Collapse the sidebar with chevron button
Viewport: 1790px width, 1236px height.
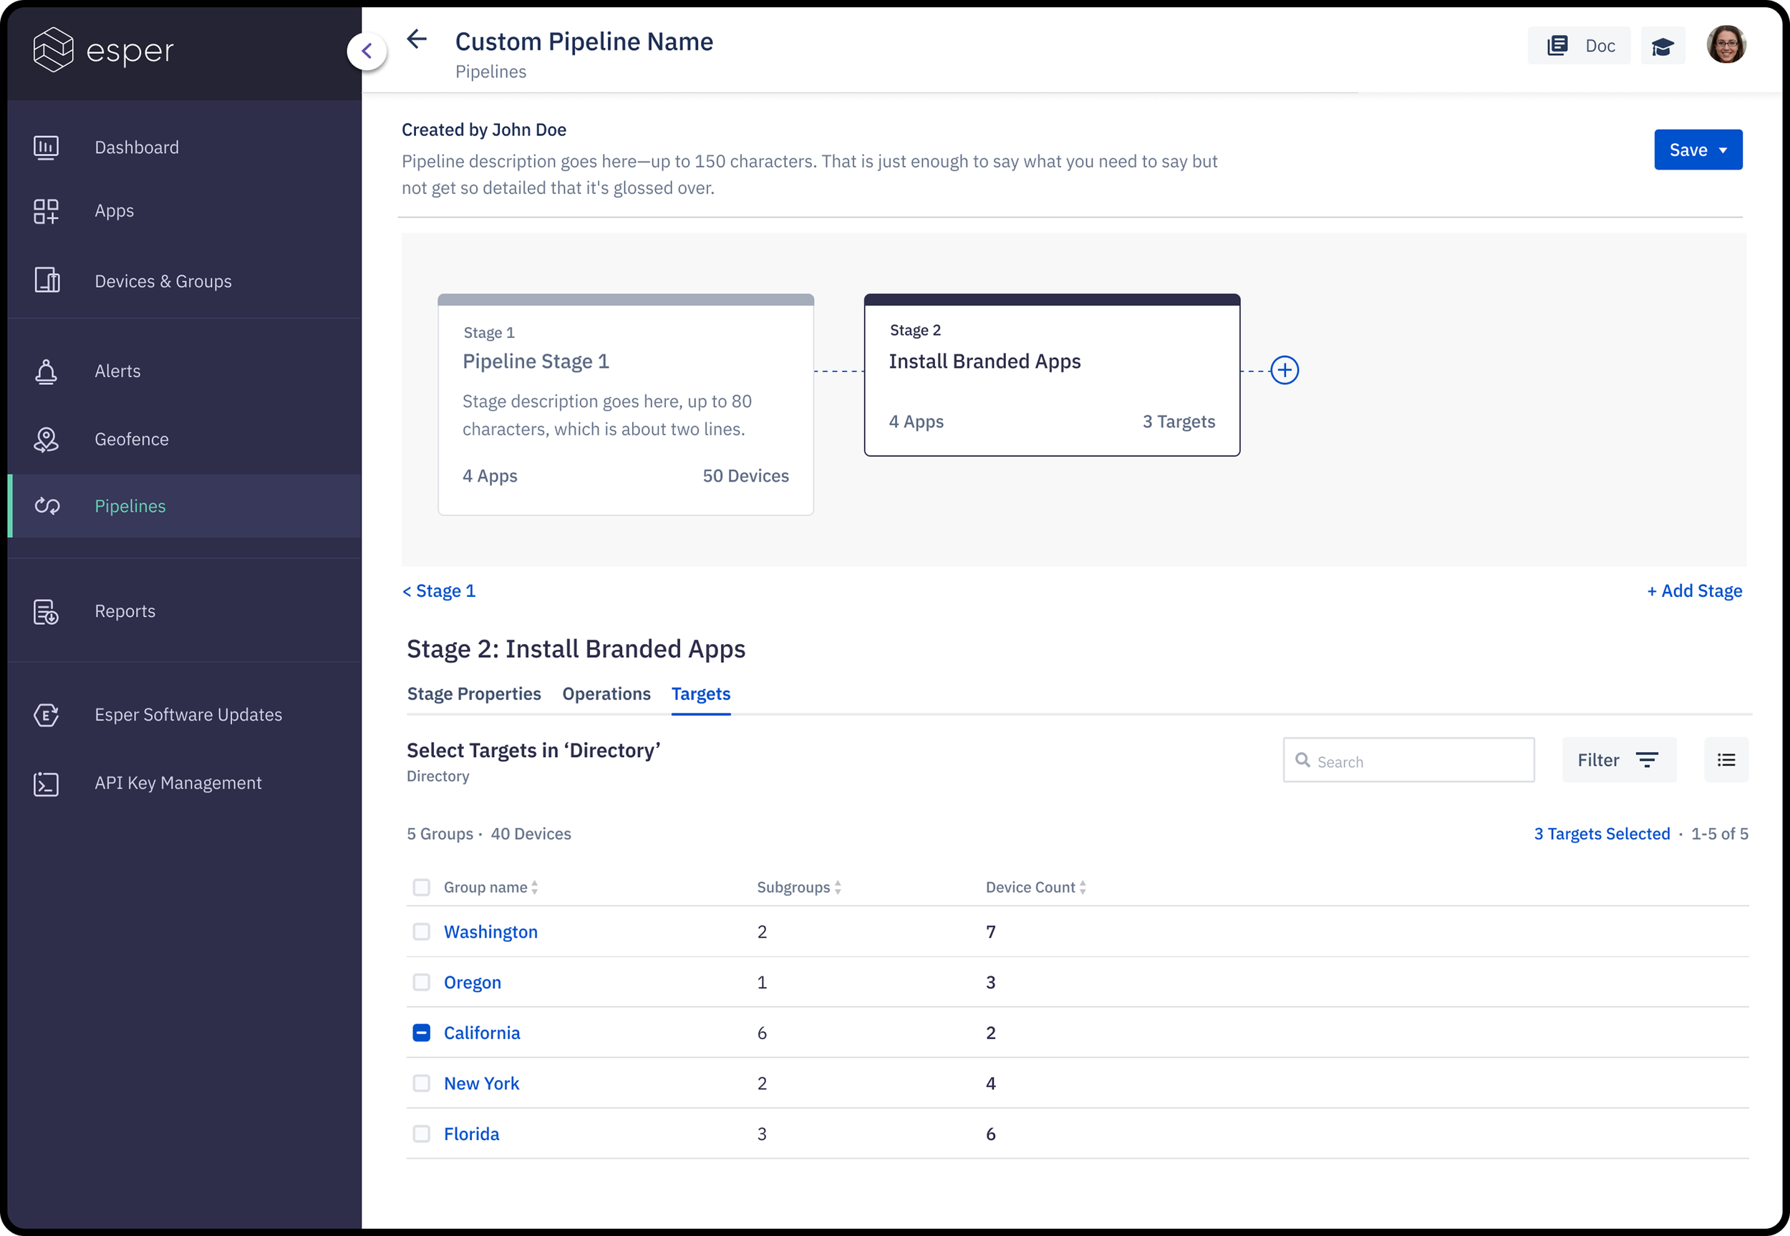pyautogui.click(x=367, y=52)
